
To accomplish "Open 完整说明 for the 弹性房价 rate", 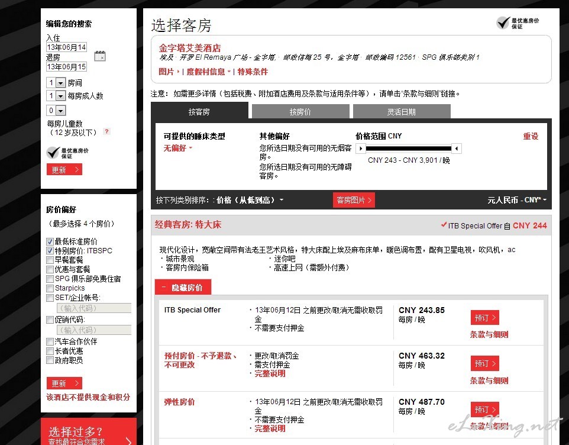I will (x=270, y=428).
